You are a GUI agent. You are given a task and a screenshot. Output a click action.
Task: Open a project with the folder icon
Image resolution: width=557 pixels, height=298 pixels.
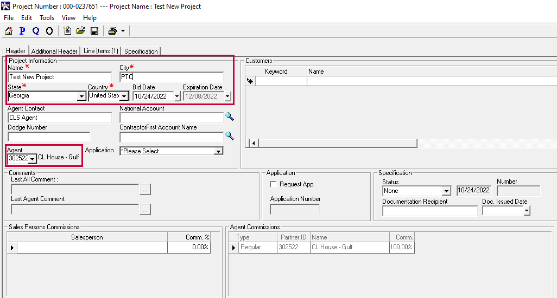tap(80, 31)
